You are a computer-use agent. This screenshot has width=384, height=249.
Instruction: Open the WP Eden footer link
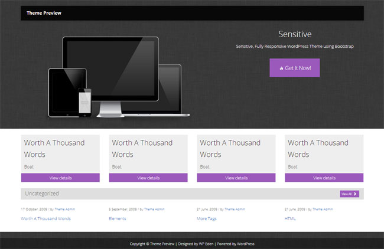[x=206, y=244]
